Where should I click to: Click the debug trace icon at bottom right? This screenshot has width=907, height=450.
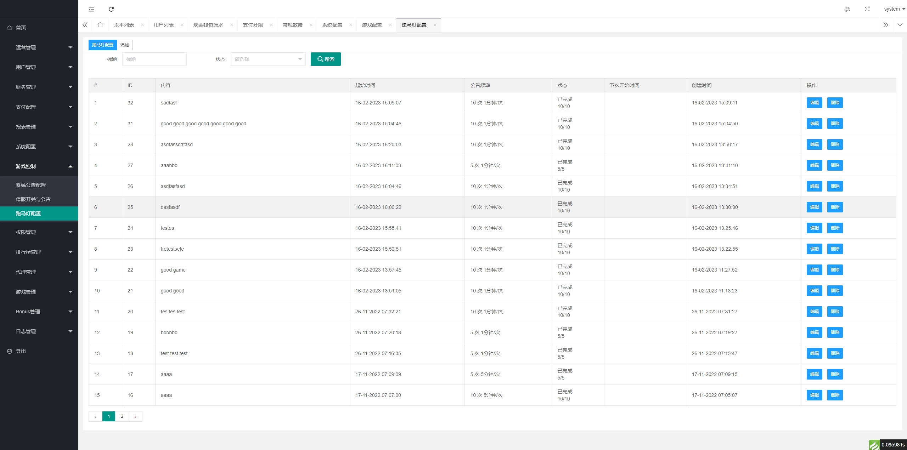coord(874,445)
